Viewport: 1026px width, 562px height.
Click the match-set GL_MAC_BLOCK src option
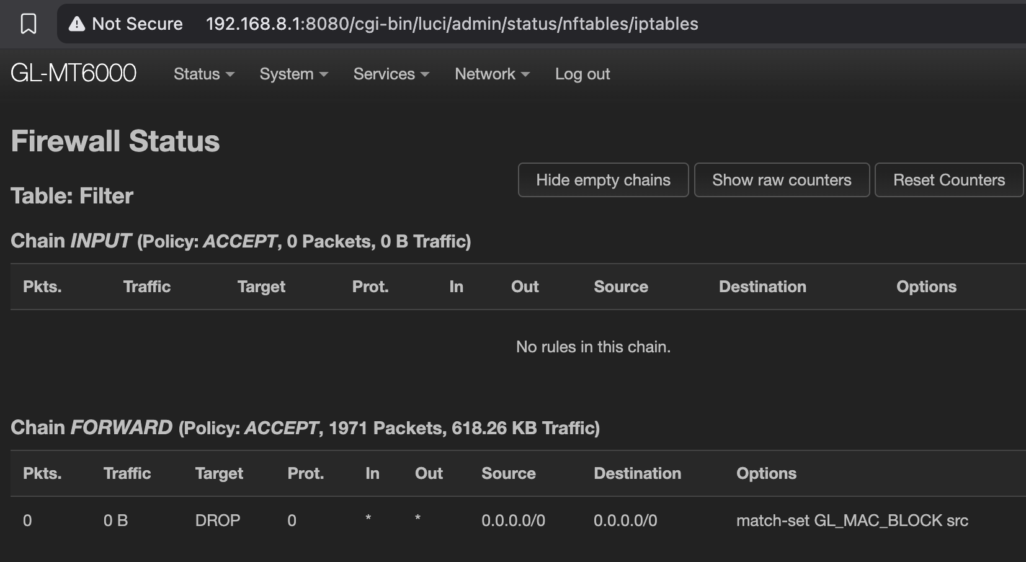click(x=852, y=520)
